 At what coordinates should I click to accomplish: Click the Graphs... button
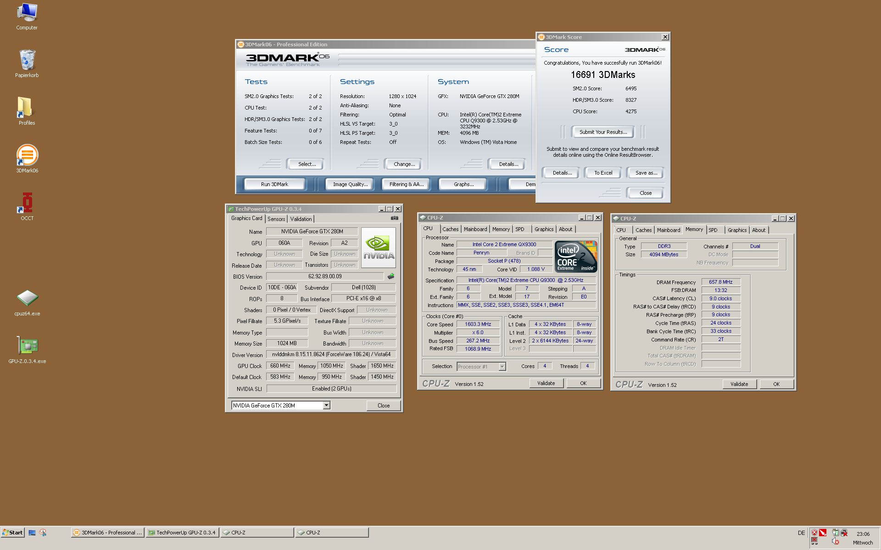click(463, 184)
